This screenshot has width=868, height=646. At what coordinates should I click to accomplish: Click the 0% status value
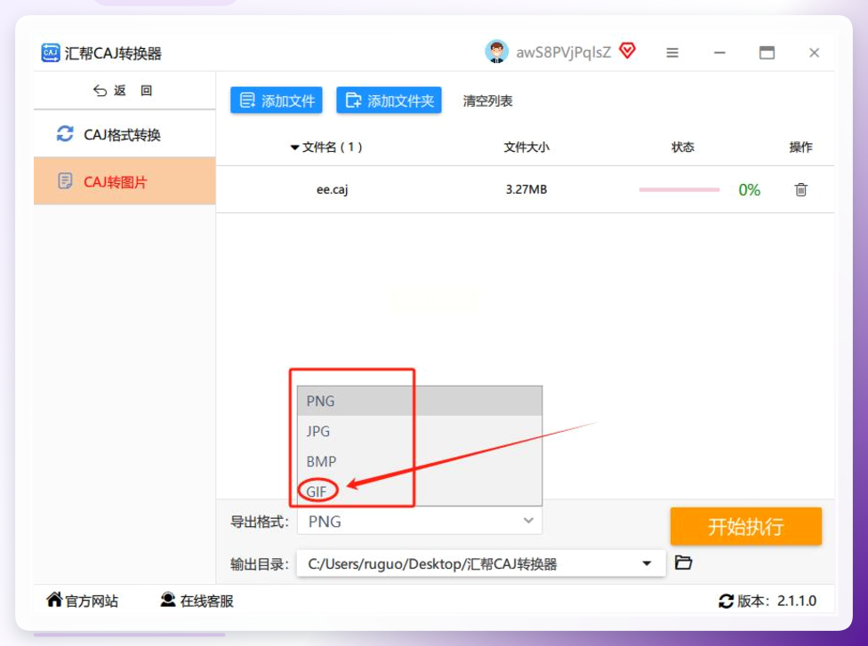point(750,190)
